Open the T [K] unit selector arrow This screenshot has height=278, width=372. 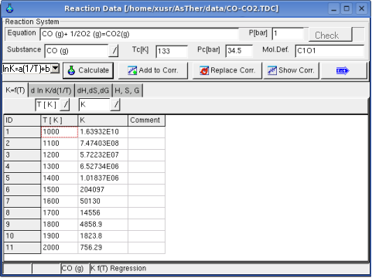point(65,105)
